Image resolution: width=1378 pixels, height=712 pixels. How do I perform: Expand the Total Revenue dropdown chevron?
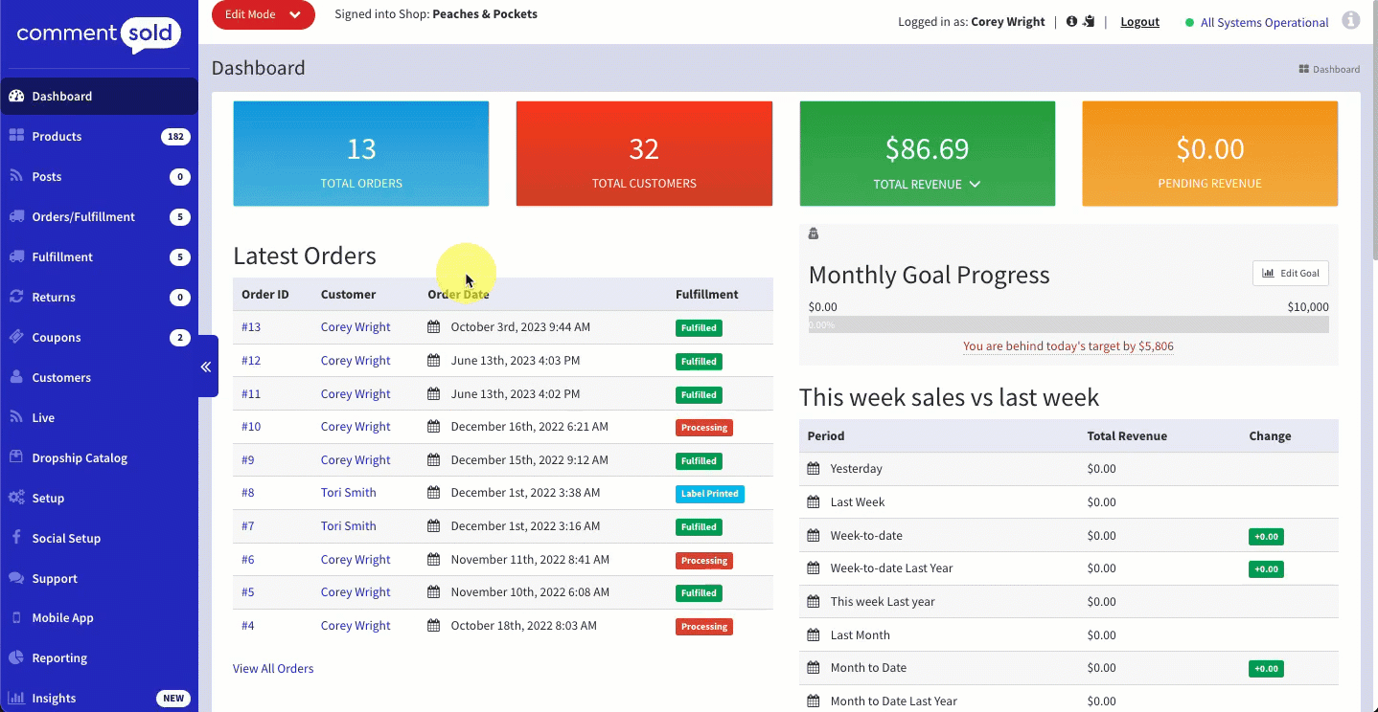975,184
